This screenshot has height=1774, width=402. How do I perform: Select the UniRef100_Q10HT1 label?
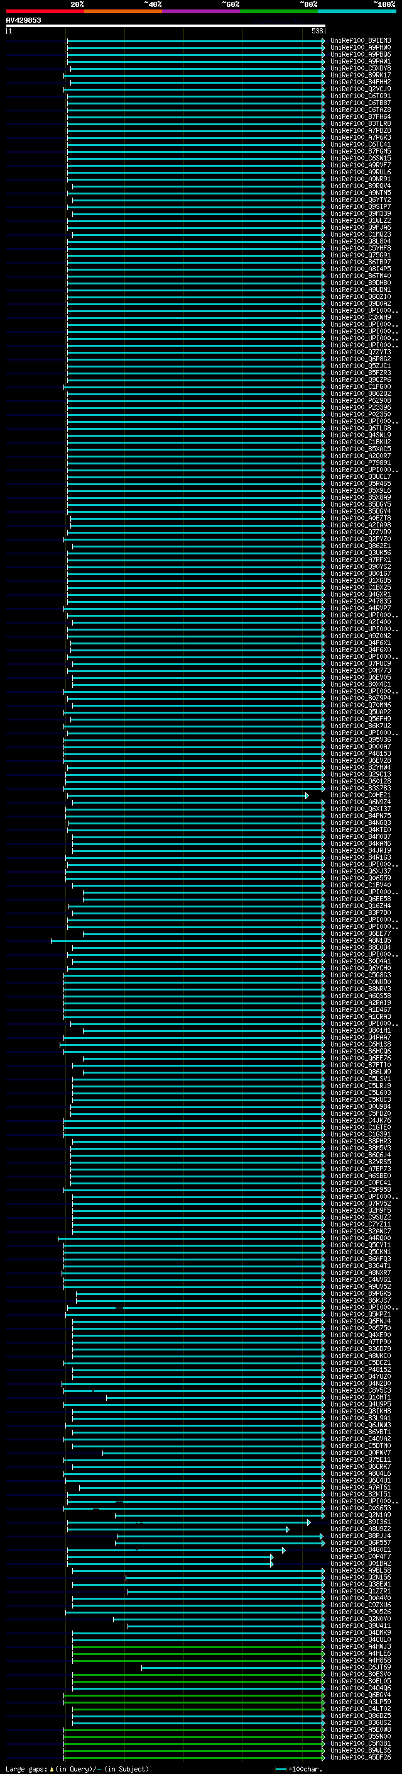pos(361,1398)
